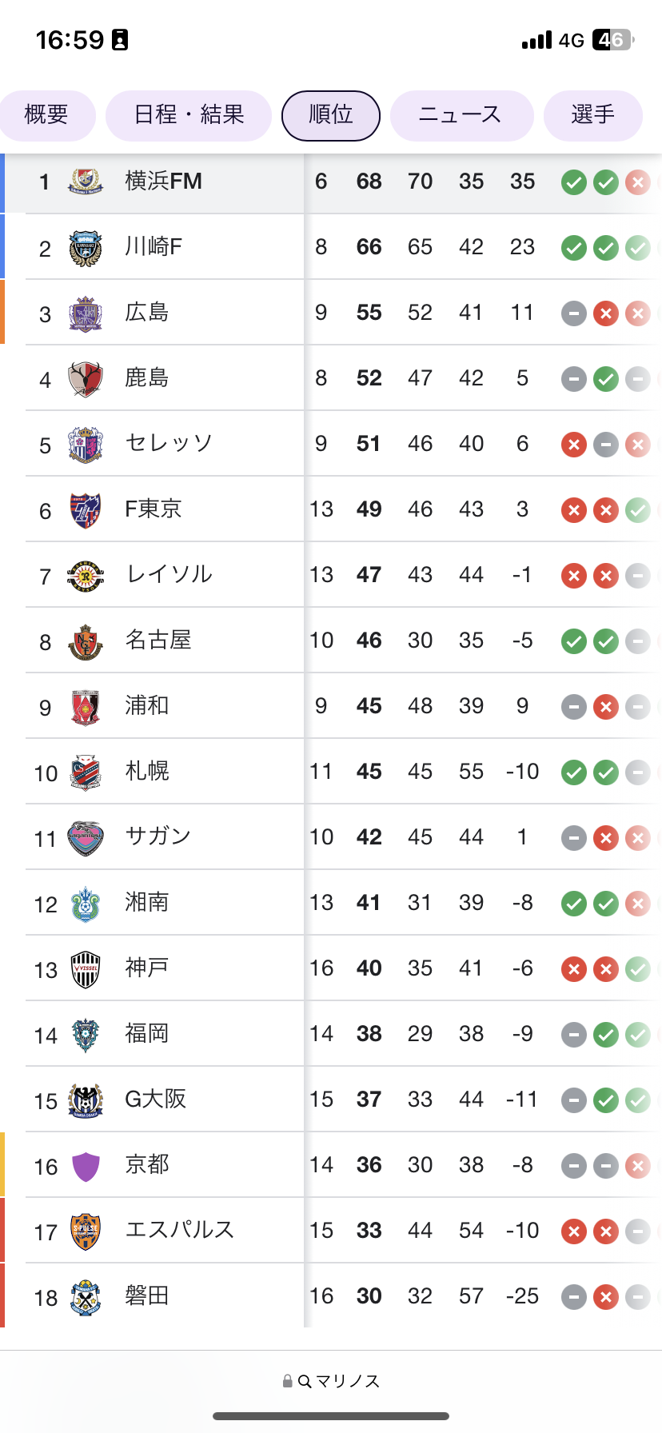This screenshot has width=662, height=1433.
Task: Tap the マリノス search address bar
Action: click(331, 1381)
